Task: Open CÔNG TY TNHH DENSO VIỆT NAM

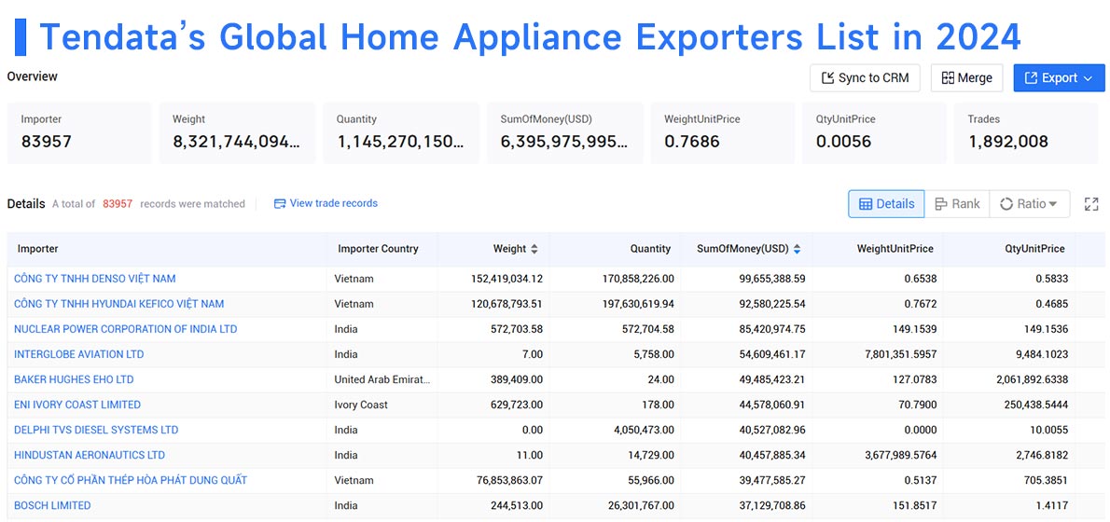Action: tap(95, 279)
